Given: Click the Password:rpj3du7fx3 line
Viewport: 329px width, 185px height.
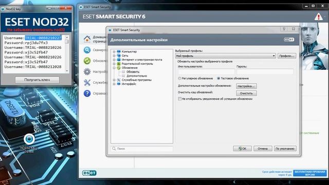Looking at the screenshot, I should 26,43.
